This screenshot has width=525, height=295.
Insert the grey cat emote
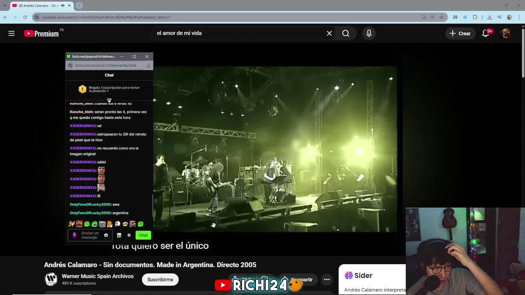click(102, 224)
